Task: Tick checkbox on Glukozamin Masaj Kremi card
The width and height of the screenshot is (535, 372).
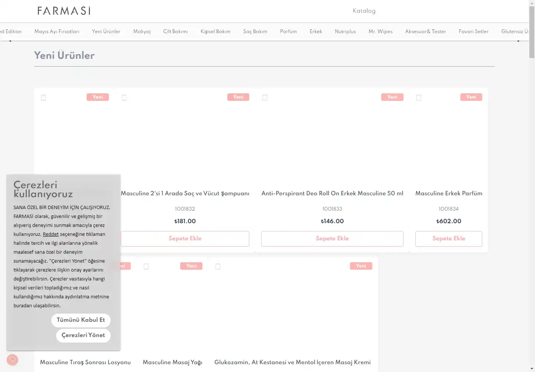Action: coord(218,266)
